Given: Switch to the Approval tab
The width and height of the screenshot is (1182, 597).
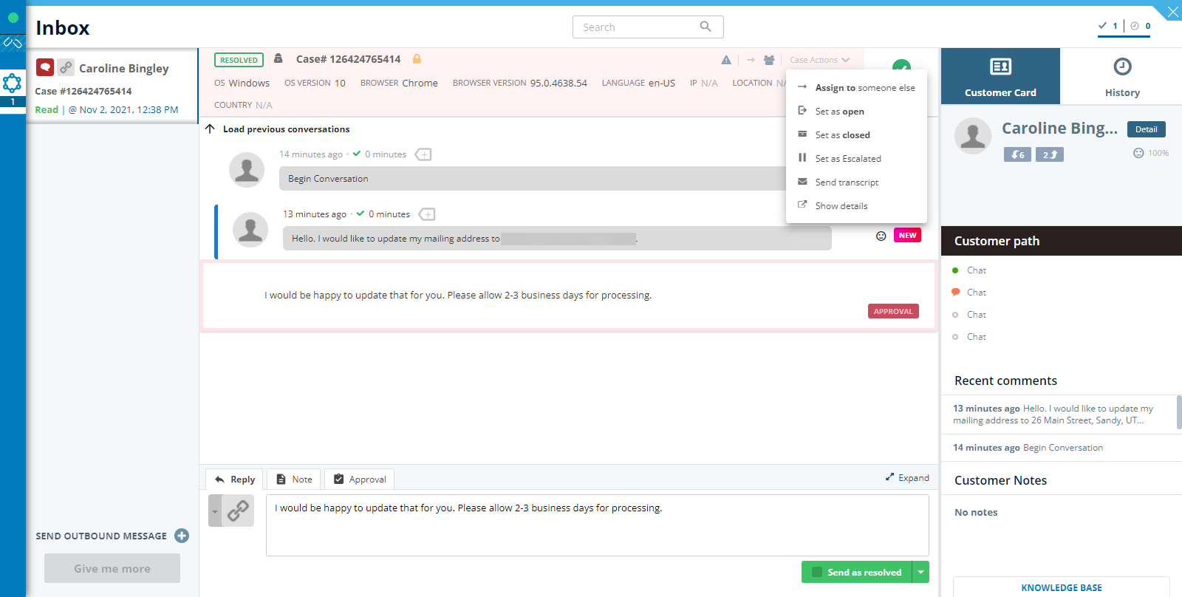Looking at the screenshot, I should pyautogui.click(x=360, y=479).
